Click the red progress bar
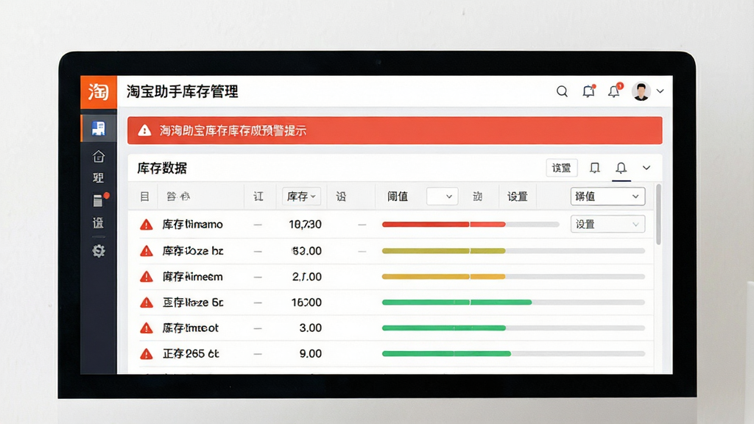This screenshot has height=424, width=754. click(x=471, y=225)
